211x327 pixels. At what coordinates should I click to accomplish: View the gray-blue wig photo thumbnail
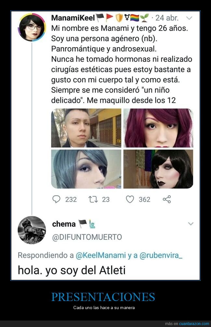(86, 169)
